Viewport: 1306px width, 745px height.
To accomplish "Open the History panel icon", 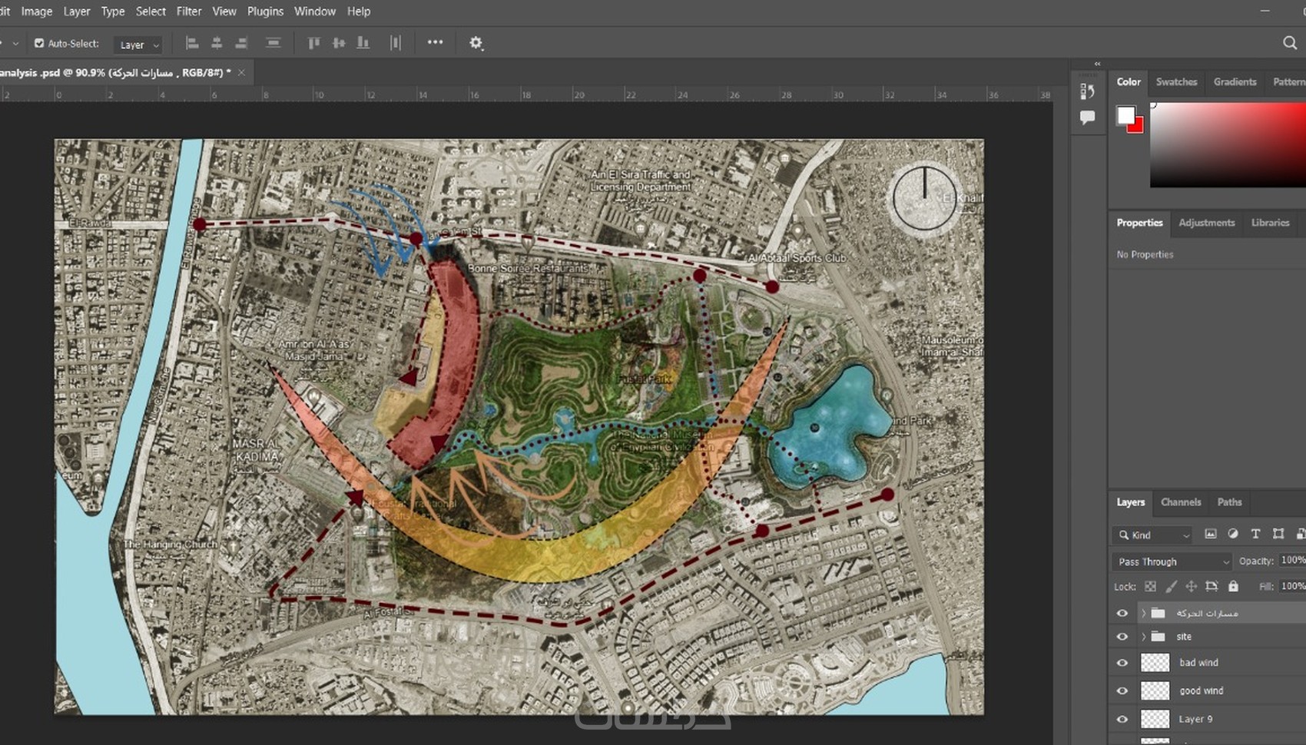I will pos(1087,91).
